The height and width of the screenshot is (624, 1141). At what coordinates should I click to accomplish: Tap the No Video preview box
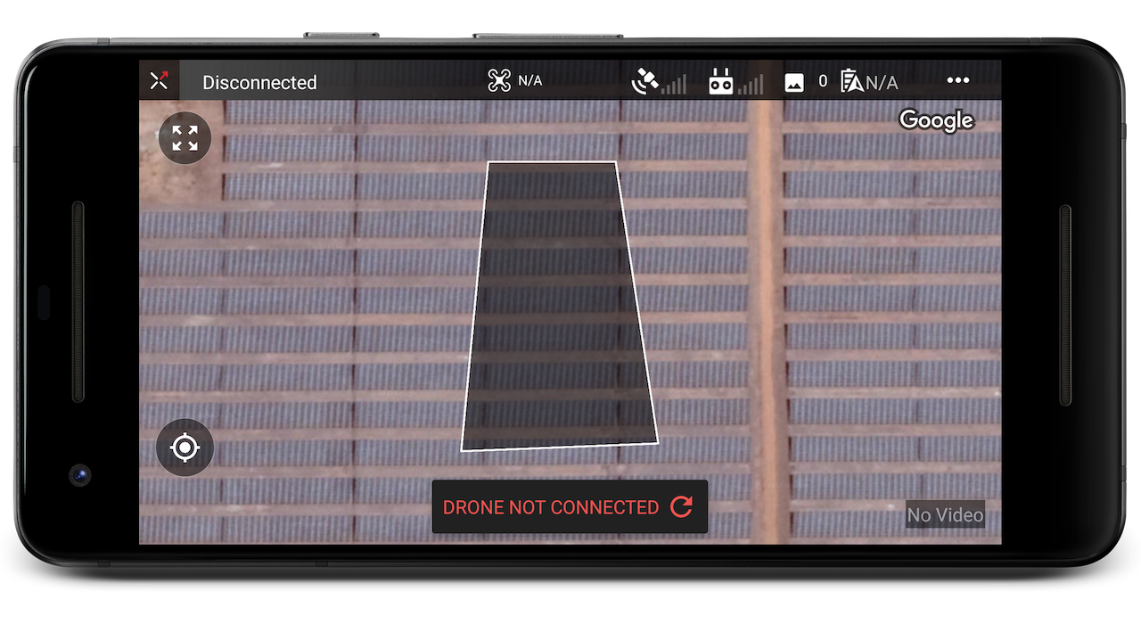pos(945,514)
